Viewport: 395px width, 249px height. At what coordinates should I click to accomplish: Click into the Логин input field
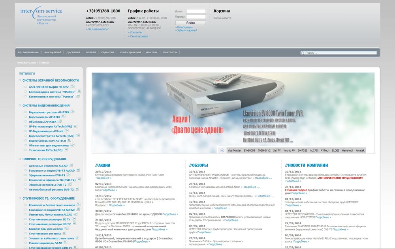click(196, 11)
